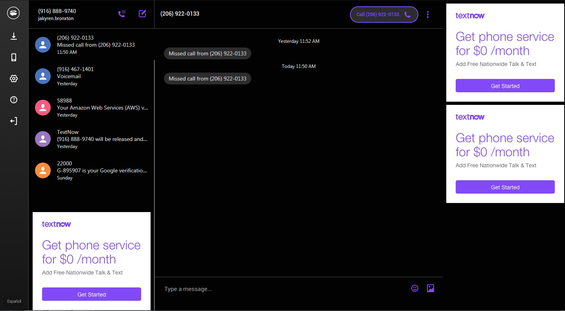The width and height of the screenshot is (565, 311).
Task: Open the dialpad phone icon
Action: coord(122,13)
